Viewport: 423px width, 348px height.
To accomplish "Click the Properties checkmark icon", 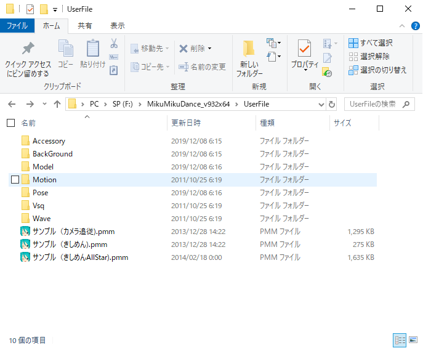I will [x=304, y=48].
